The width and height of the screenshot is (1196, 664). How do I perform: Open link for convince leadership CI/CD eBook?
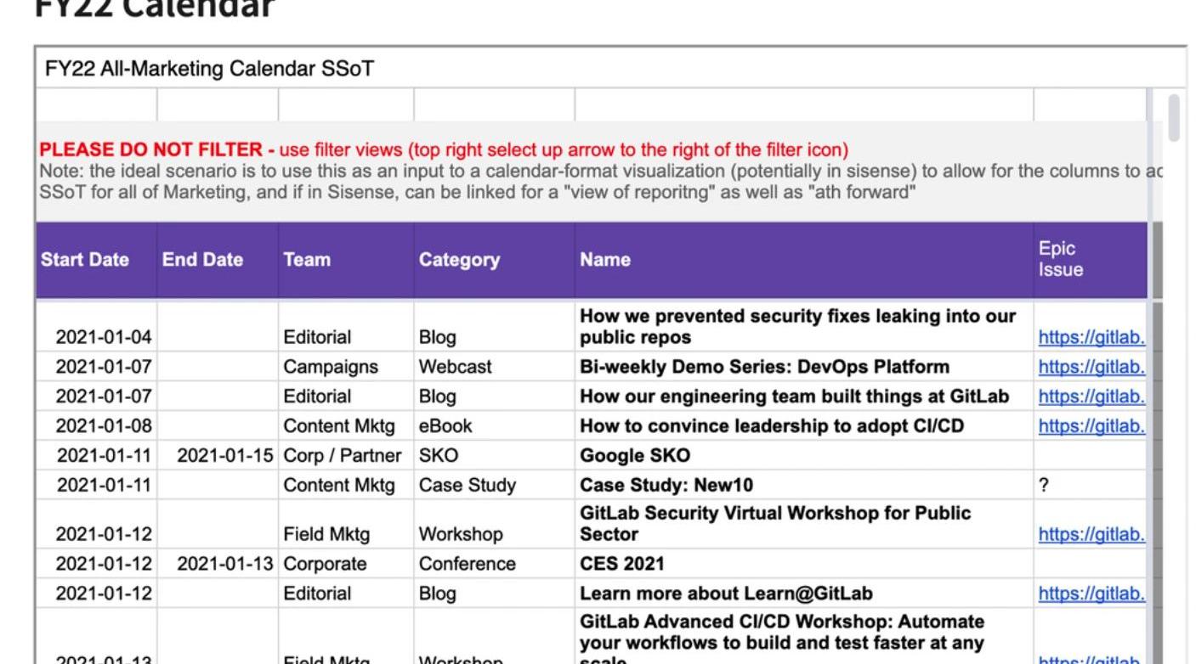coord(1091,426)
